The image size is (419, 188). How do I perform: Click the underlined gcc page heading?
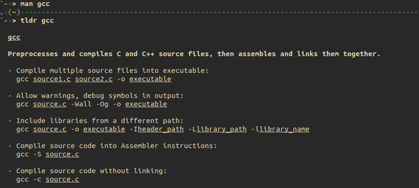(x=14, y=37)
